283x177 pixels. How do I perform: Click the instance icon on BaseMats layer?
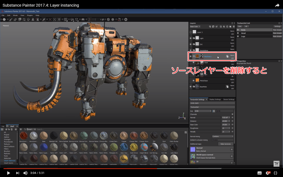pos(227,87)
